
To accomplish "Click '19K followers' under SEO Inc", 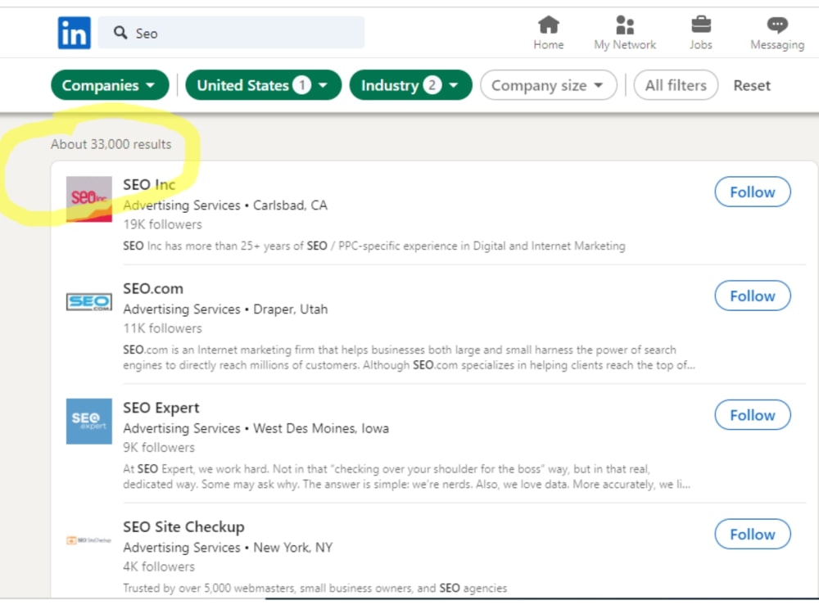I will click(x=162, y=224).
